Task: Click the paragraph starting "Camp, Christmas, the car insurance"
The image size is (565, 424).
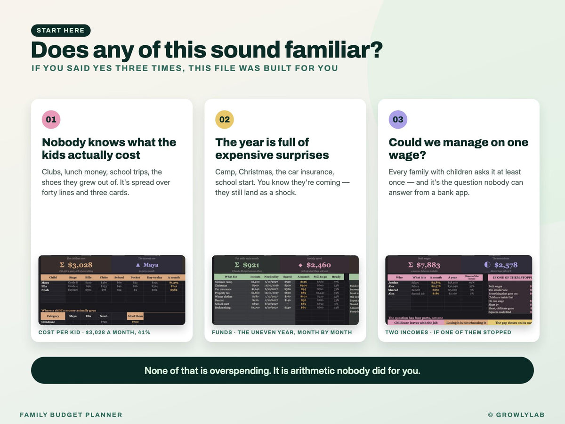Action: pos(282,182)
